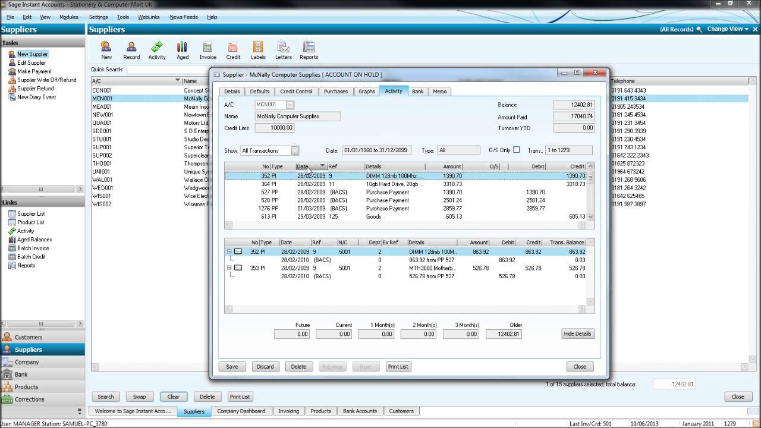Open the Letters toolbar icon

click(x=284, y=50)
